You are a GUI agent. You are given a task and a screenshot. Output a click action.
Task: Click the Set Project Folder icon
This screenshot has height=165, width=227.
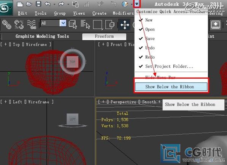(x=75, y=4)
